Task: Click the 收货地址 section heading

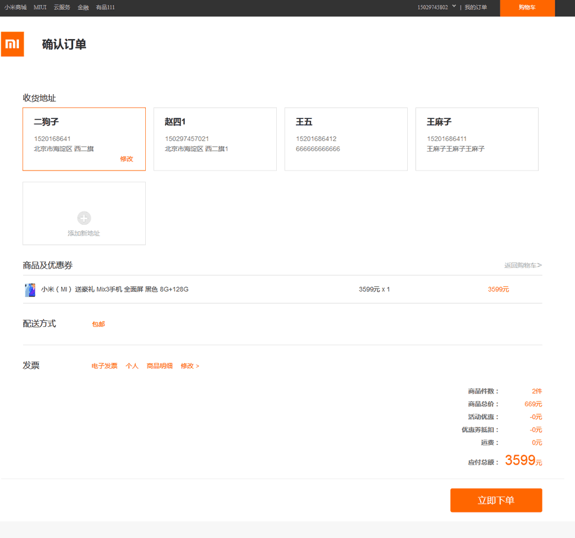Action: (39, 98)
